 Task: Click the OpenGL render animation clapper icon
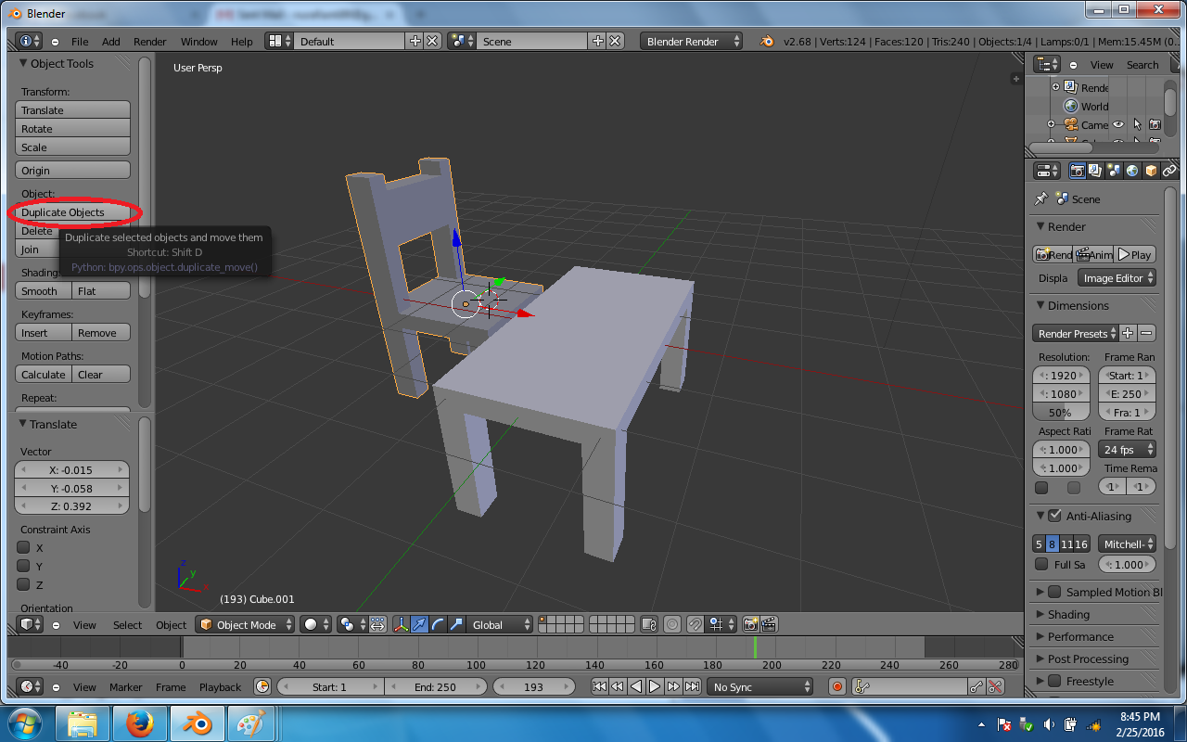coord(768,624)
